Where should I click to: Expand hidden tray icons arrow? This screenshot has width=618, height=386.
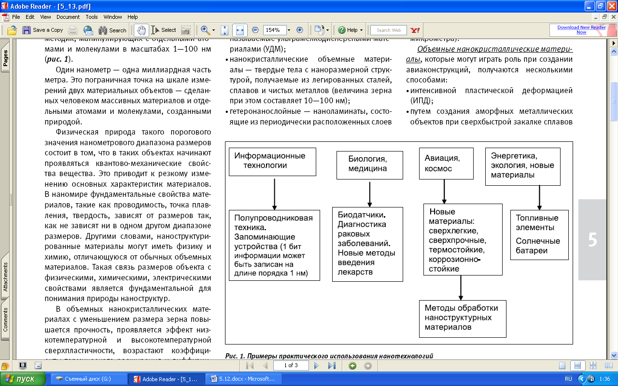tap(581, 379)
